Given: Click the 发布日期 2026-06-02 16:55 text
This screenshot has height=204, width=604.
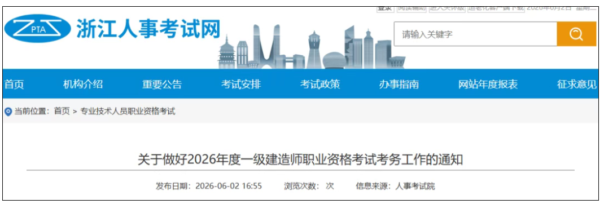Looking at the screenshot, I should click(209, 187).
